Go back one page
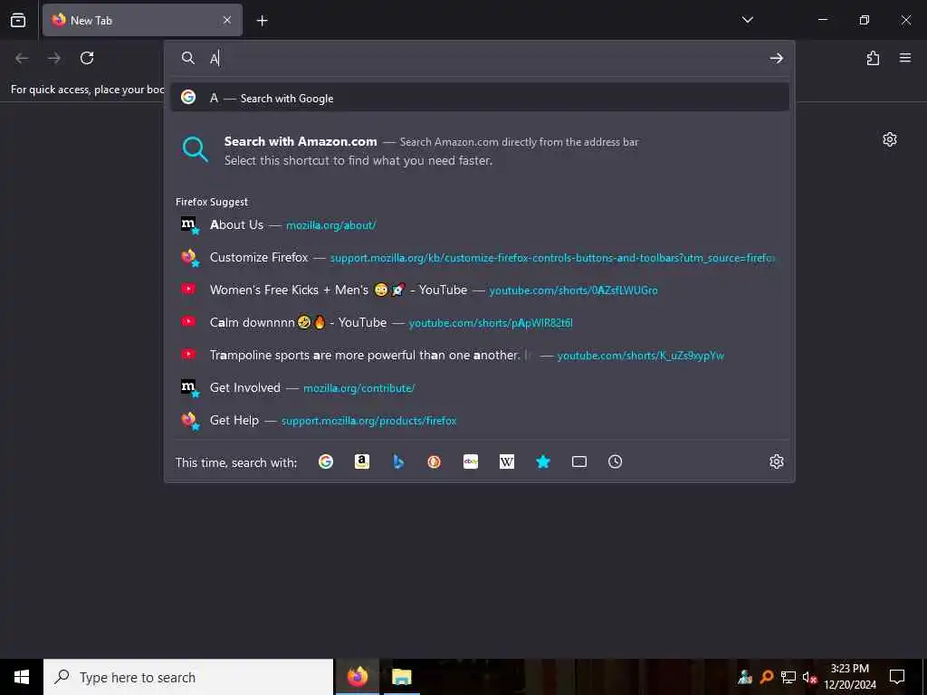The image size is (927, 695). [22, 58]
